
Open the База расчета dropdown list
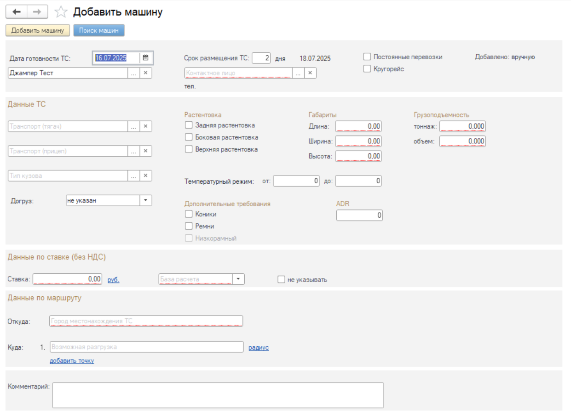coord(238,279)
